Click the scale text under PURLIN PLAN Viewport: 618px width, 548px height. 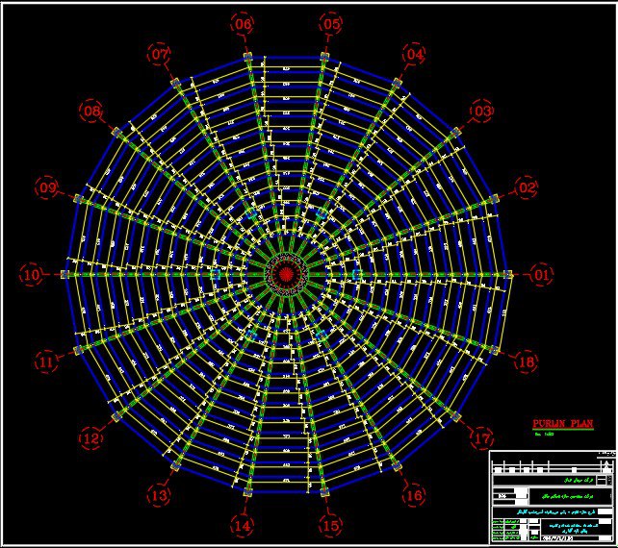coord(542,436)
